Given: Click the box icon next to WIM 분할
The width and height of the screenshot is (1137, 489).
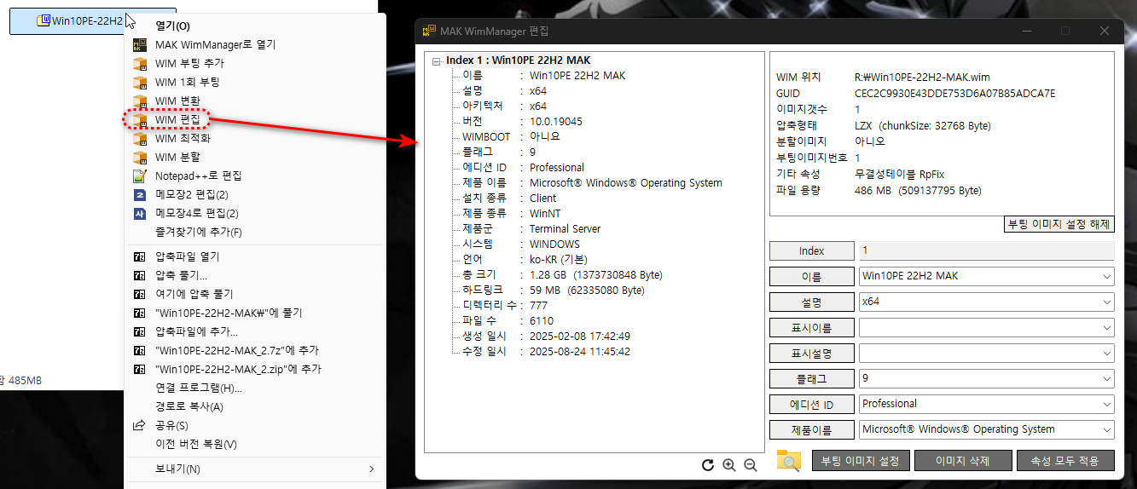Looking at the screenshot, I should (x=140, y=157).
